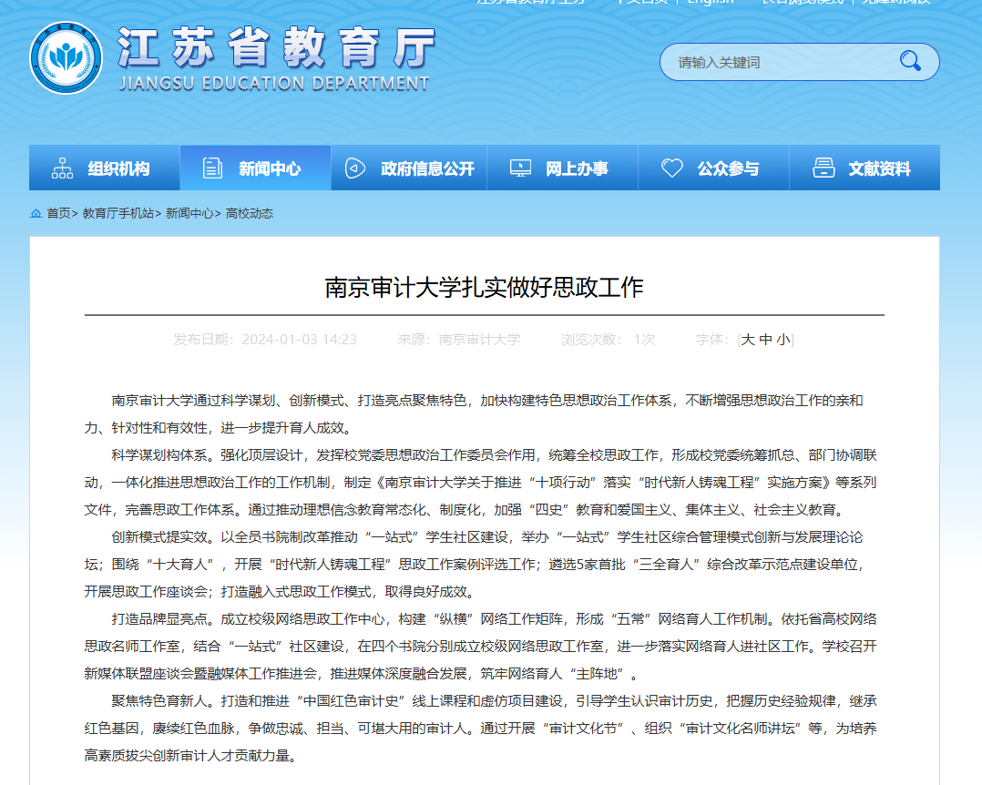This screenshot has width=982, height=785.
Task: Click the source text 来源：南京审计大学
Action: (x=458, y=340)
